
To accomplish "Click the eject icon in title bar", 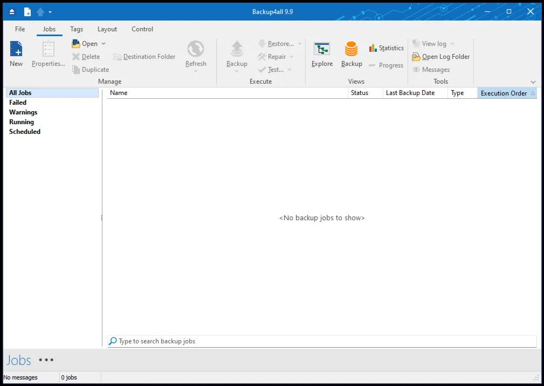I will pyautogui.click(x=12, y=12).
